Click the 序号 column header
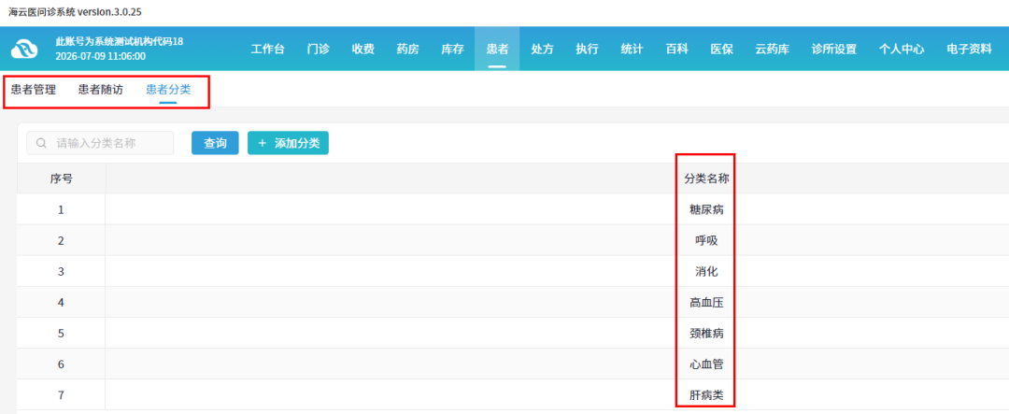1009x414 pixels. 61,178
